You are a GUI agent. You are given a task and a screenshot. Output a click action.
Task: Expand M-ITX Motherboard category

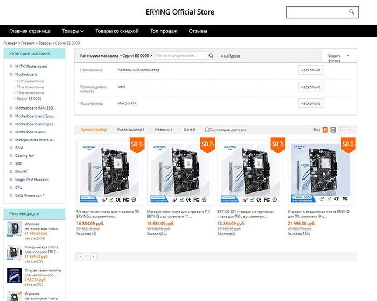(x=11, y=66)
